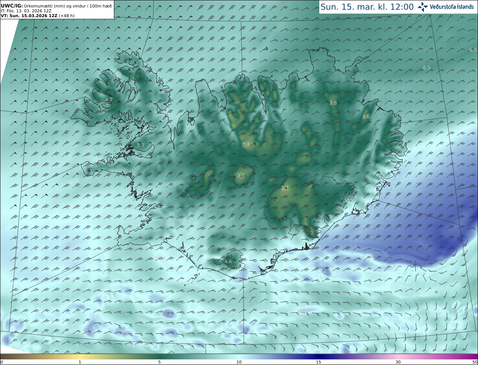Click the 5.3 value on the map

89,171
